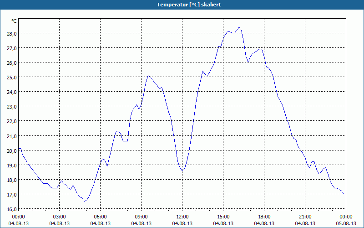Click the 03:00 time axis label
This screenshot has height=228, width=364.
click(x=60, y=217)
